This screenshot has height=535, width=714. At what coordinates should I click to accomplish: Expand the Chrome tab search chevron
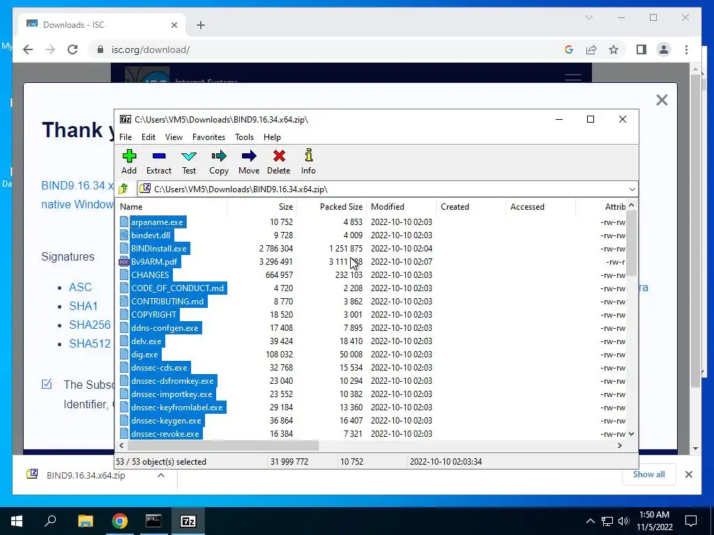(x=588, y=17)
